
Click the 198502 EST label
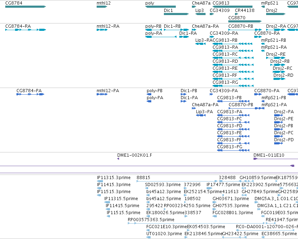click(x=193, y=198)
